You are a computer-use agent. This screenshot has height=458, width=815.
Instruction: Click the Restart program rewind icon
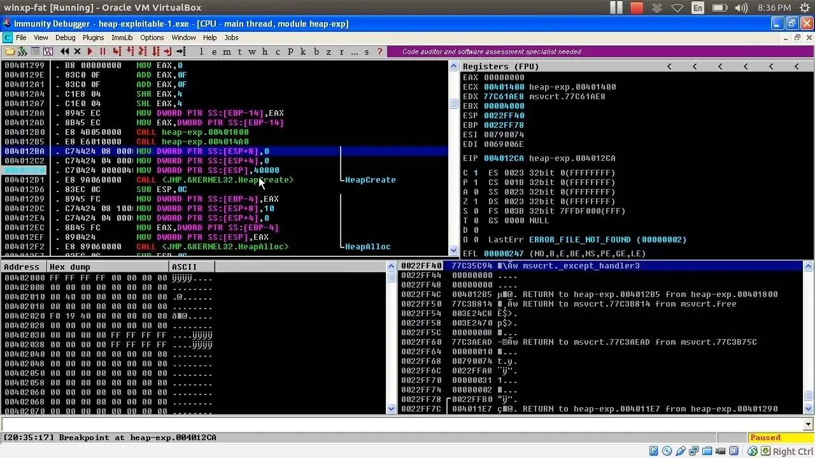(64, 52)
